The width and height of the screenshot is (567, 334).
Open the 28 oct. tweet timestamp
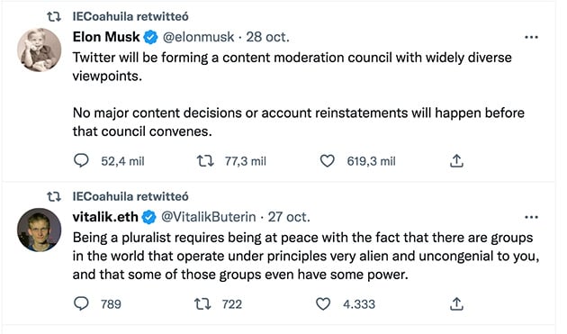[x=267, y=37]
